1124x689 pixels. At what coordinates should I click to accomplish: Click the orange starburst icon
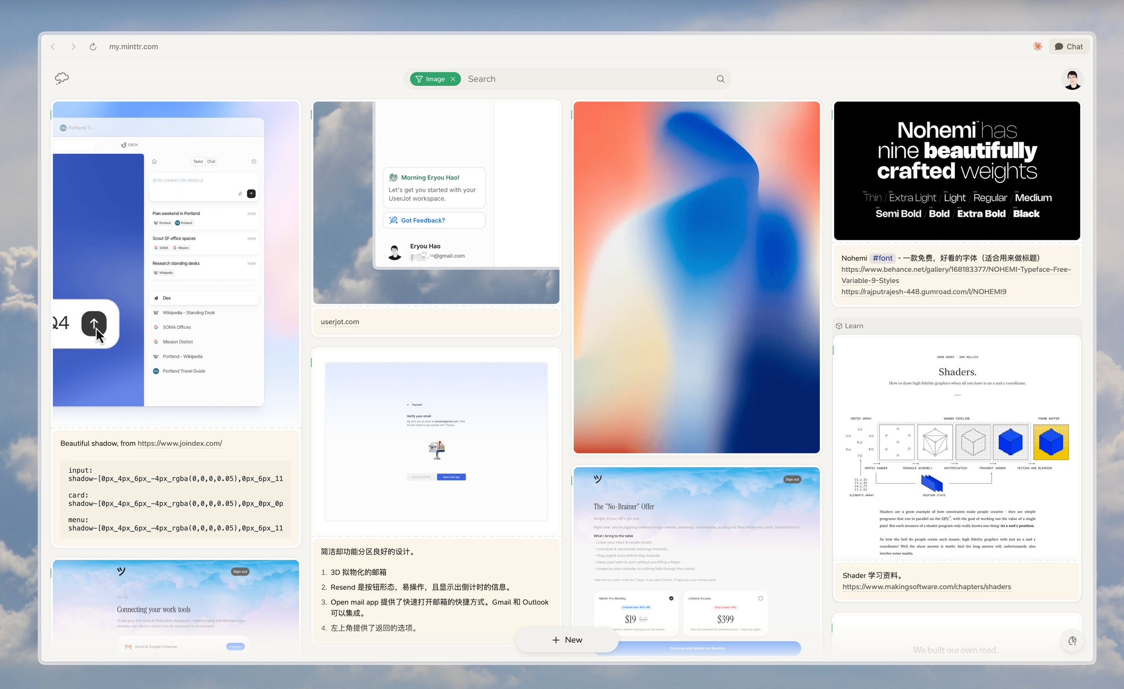point(1037,47)
